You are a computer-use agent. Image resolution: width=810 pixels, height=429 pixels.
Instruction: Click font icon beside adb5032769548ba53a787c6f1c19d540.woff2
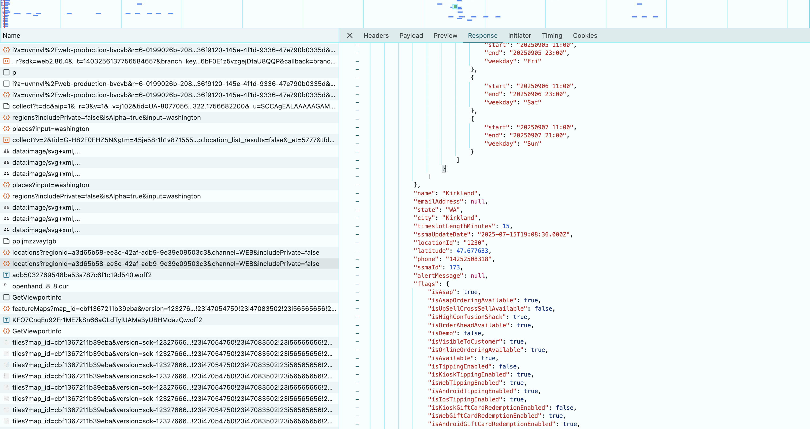point(6,275)
